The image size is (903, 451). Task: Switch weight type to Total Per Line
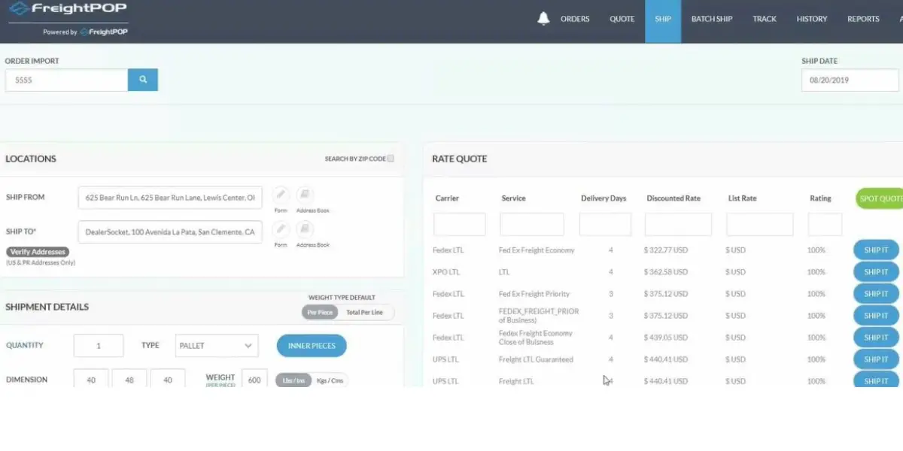(x=364, y=312)
